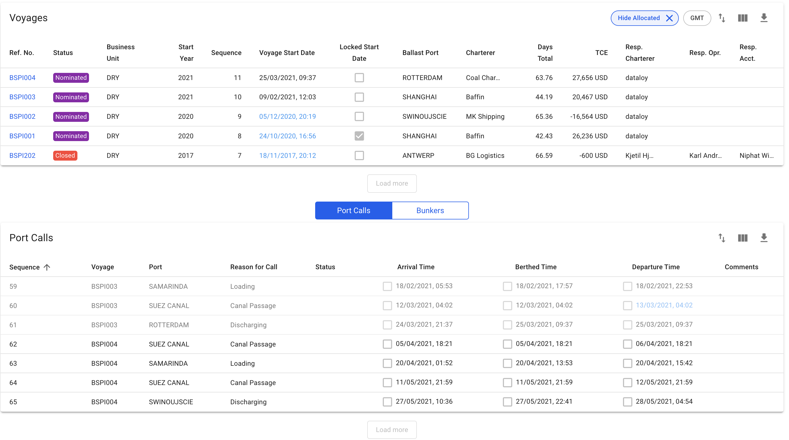Select the Port Calls tab
The image size is (789, 440).
[x=353, y=210]
